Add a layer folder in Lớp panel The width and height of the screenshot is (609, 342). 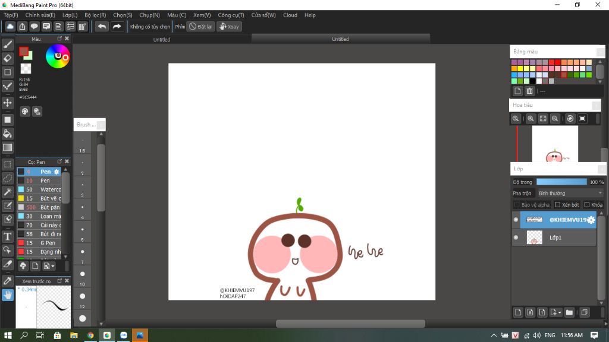(569, 312)
